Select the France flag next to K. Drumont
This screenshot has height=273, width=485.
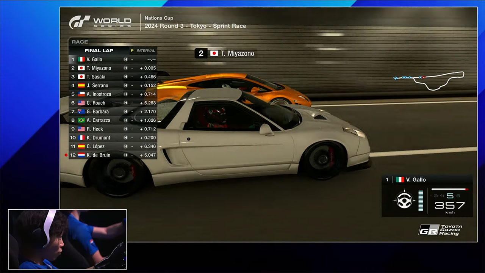tap(81, 138)
